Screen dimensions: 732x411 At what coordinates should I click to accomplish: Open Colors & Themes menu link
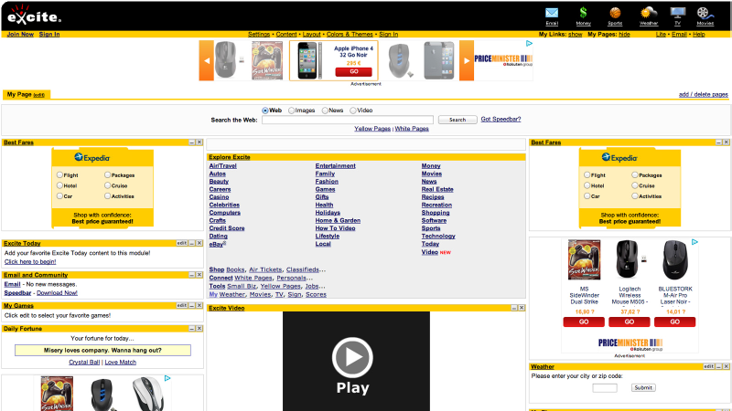pos(350,35)
